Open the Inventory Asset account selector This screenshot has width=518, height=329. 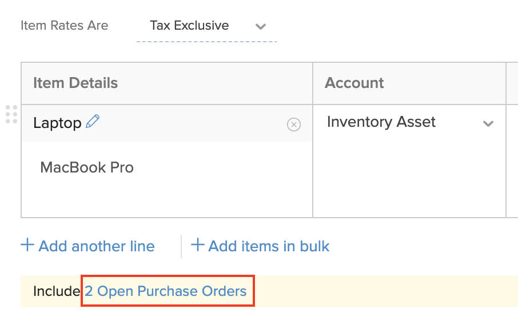click(400, 122)
